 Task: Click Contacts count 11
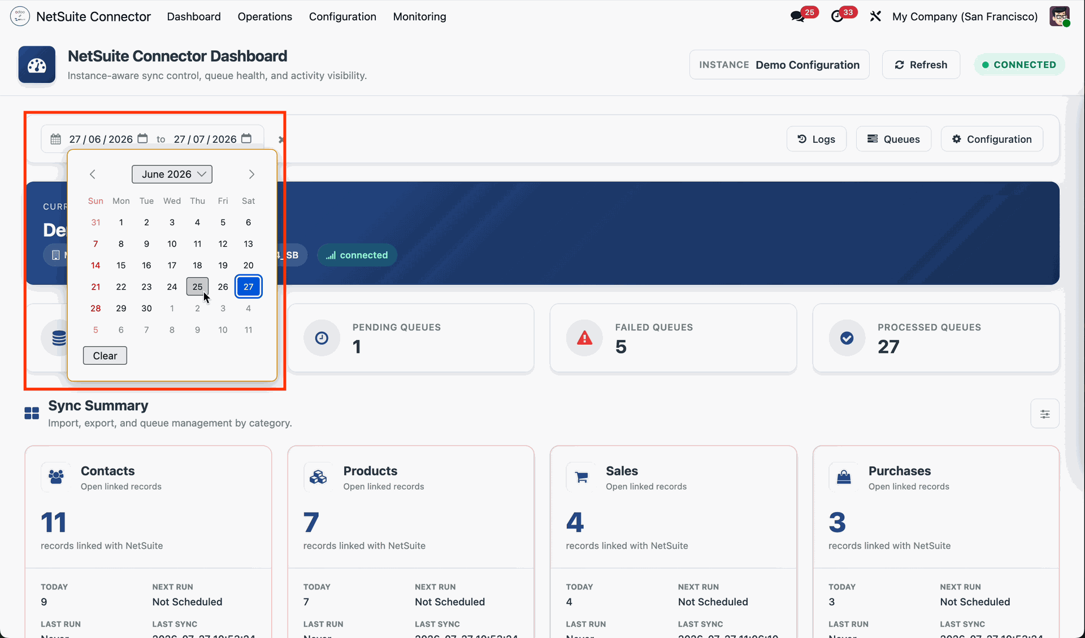click(x=54, y=522)
